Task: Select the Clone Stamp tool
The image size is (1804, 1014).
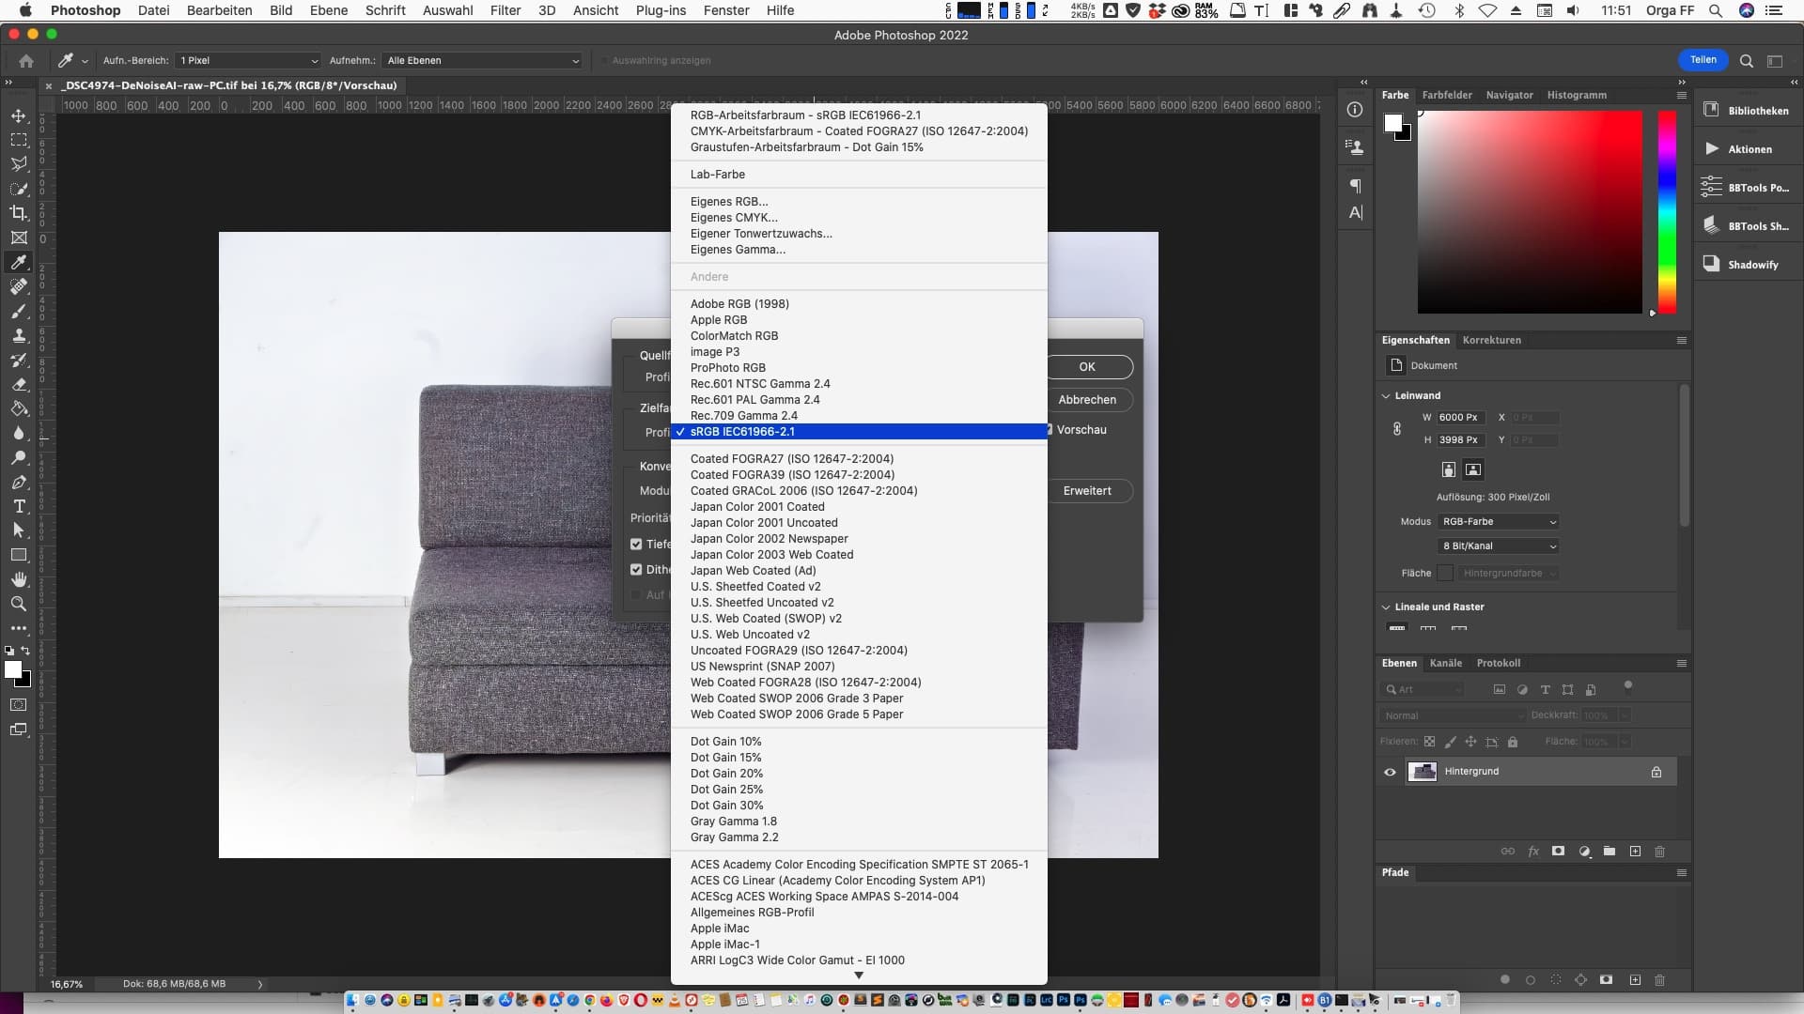Action: (19, 335)
